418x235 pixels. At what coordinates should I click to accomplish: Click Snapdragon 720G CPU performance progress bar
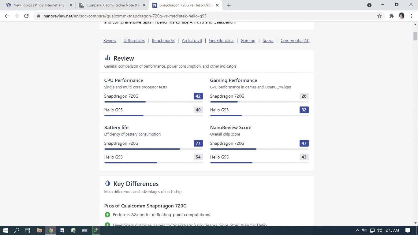(x=154, y=102)
